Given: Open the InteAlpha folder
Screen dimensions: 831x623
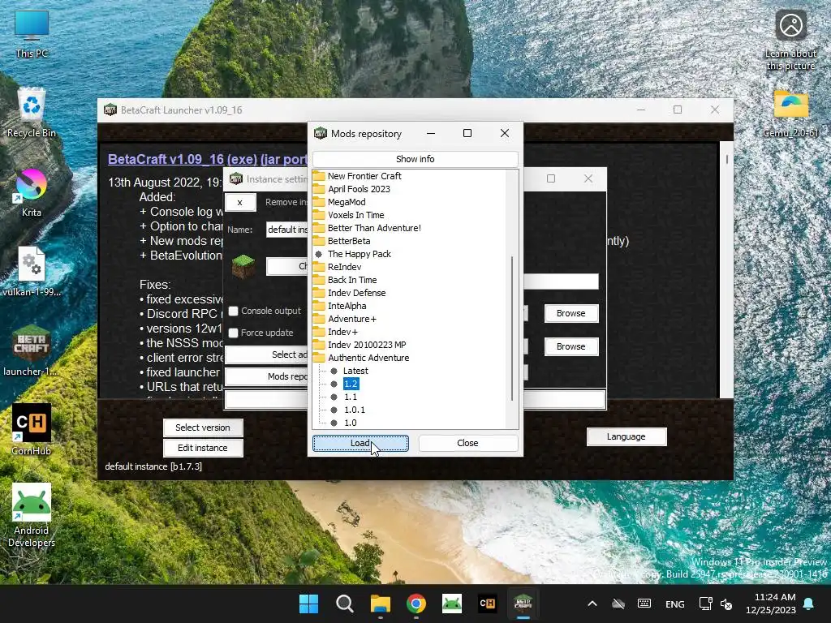Looking at the screenshot, I should tap(347, 306).
